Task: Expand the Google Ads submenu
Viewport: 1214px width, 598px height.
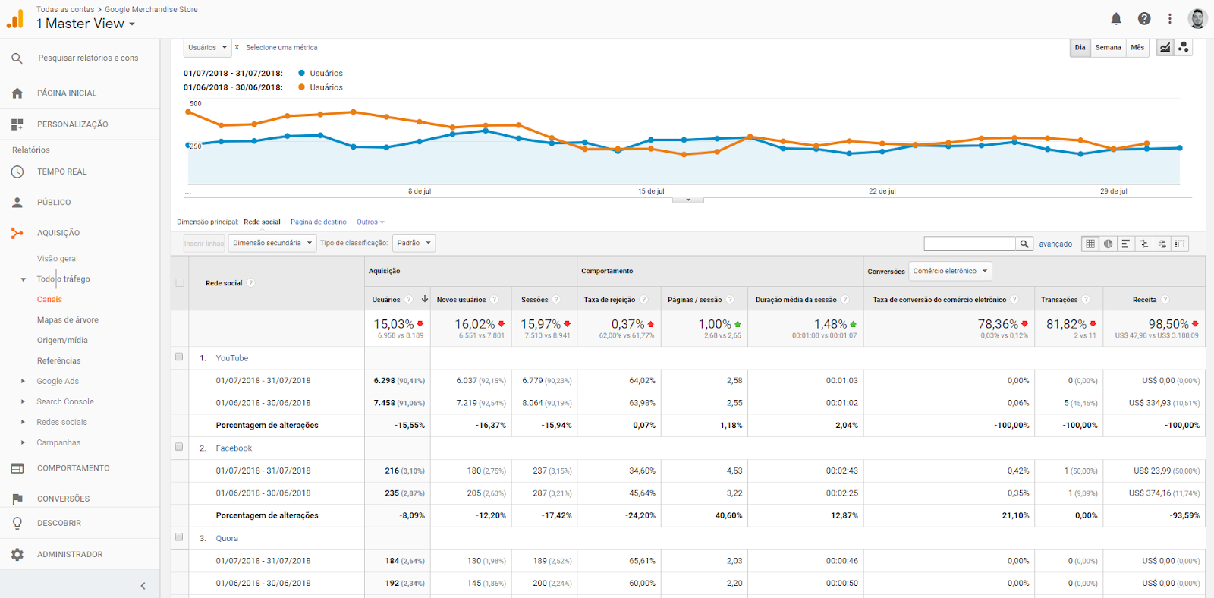Action: (23, 382)
